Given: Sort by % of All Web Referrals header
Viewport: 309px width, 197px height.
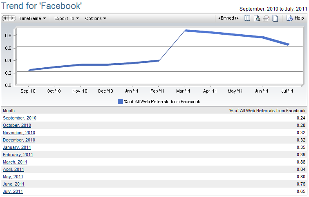Looking at the screenshot, I should tap(267, 111).
